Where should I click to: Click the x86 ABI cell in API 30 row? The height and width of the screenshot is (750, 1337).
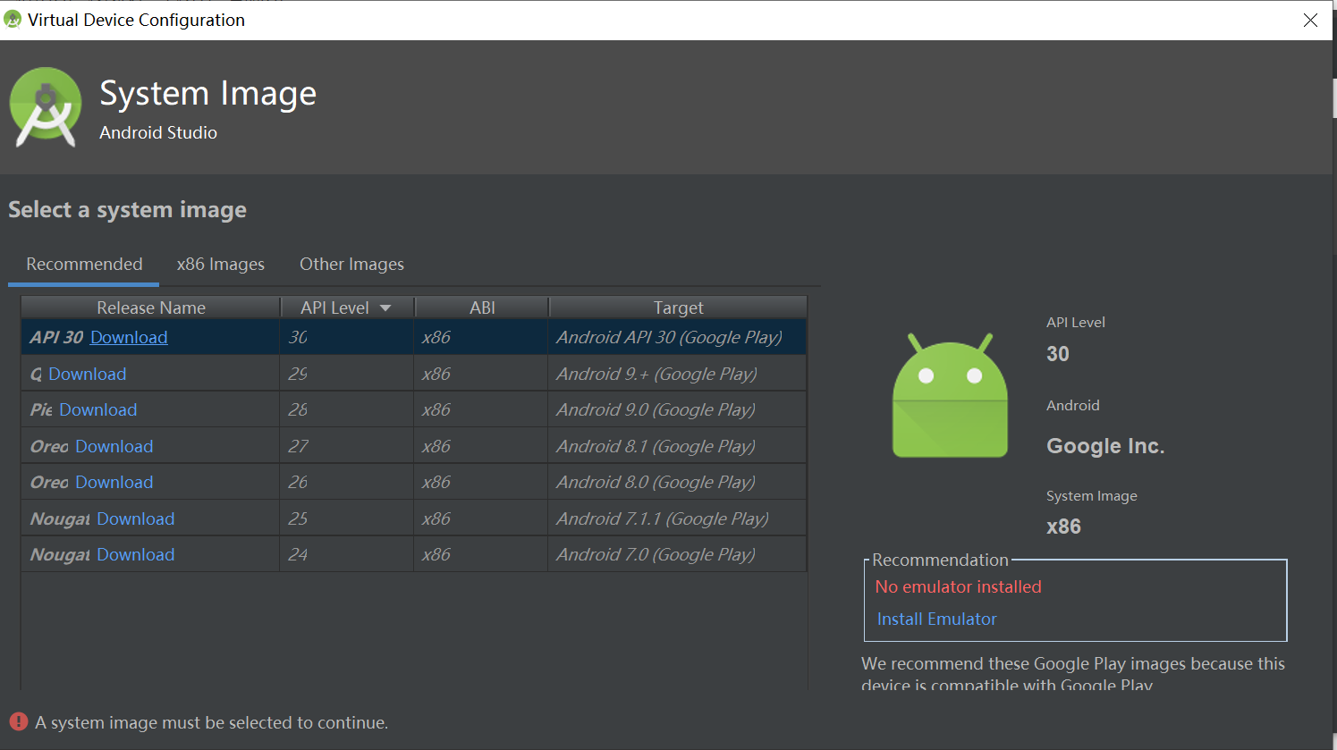coord(481,337)
